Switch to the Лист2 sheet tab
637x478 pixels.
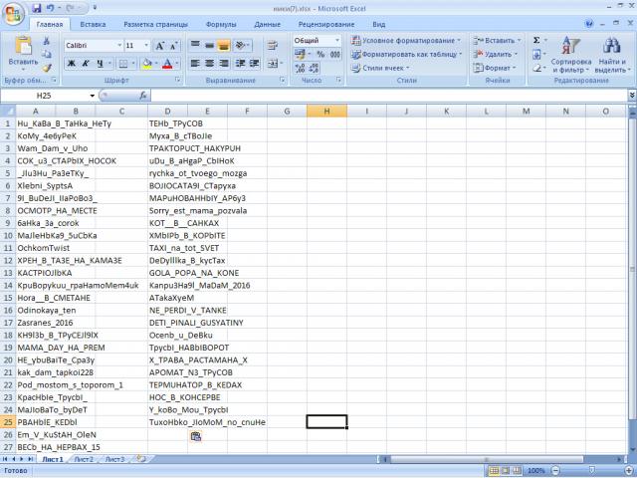(84, 459)
